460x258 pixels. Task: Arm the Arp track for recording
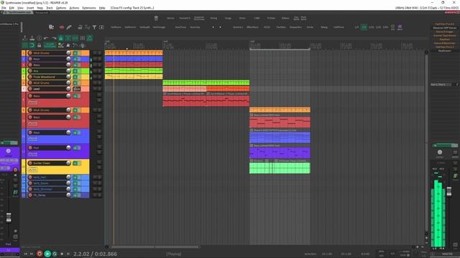[30, 71]
